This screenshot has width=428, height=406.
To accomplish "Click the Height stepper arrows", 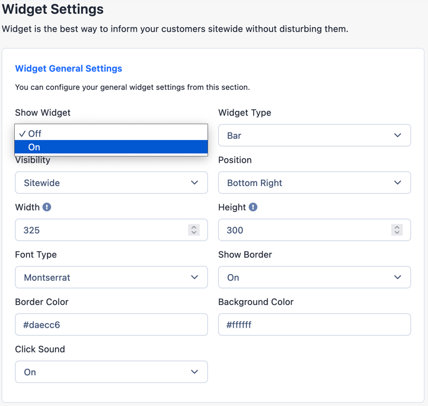I will click(x=397, y=229).
